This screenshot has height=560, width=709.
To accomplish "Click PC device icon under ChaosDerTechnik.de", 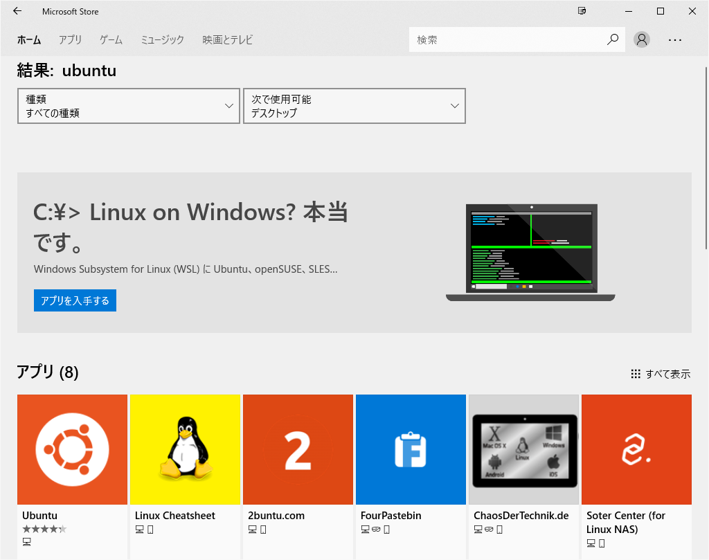I will [x=478, y=530].
